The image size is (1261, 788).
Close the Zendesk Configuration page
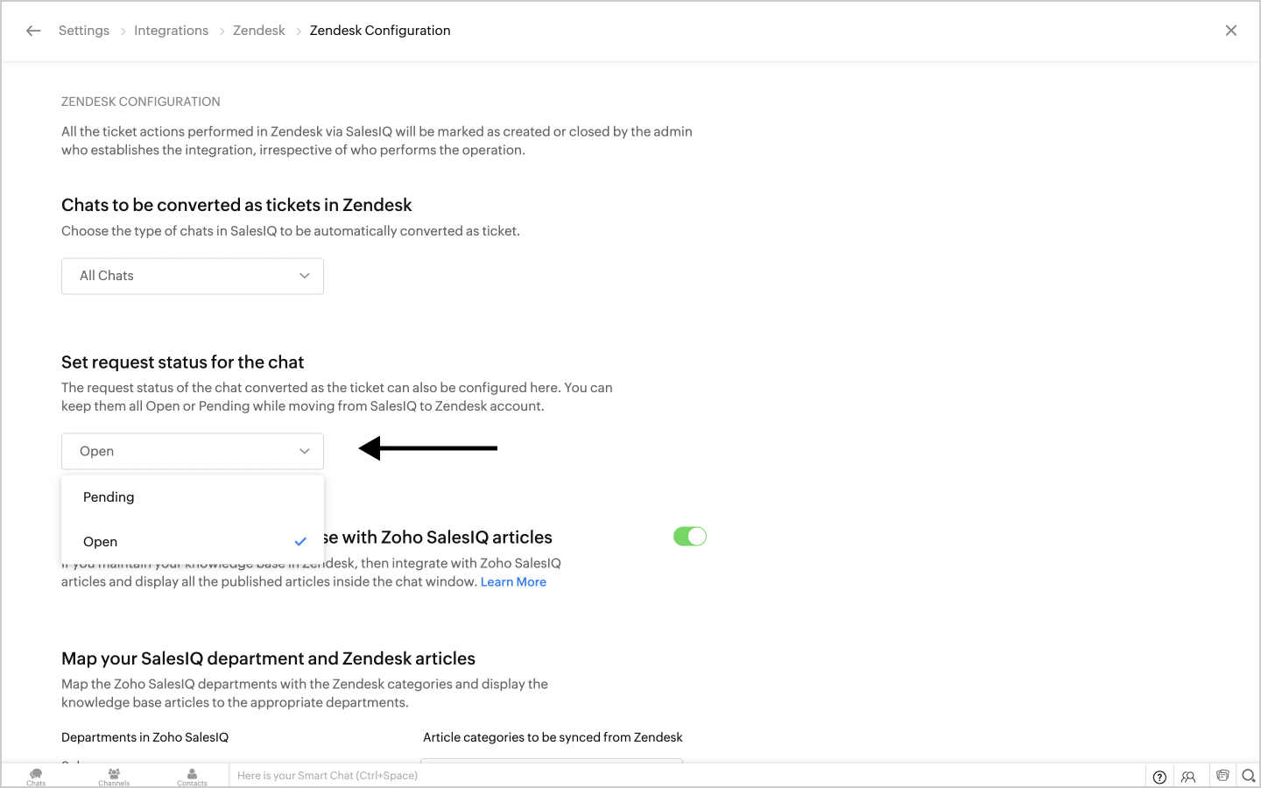(x=1231, y=31)
